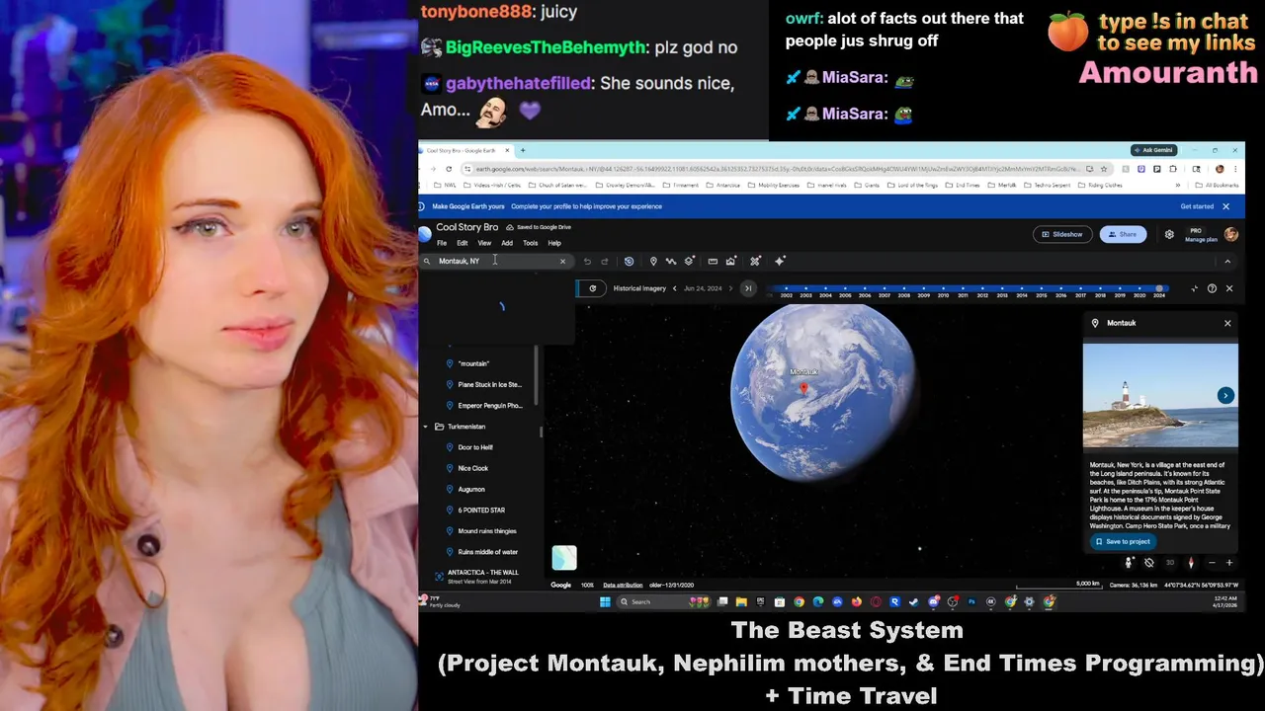Screen dimensions: 1265x711
Task: Open the View menu
Action: (x=484, y=243)
